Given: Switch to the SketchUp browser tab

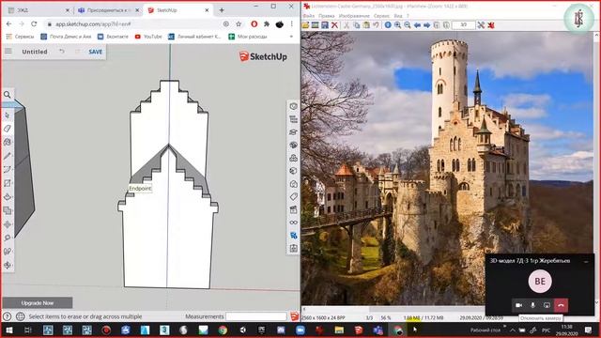Looking at the screenshot, I should (178, 10).
